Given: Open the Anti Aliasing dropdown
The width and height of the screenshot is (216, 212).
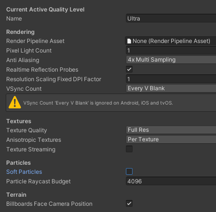Looking at the screenshot, I should pos(171,60).
